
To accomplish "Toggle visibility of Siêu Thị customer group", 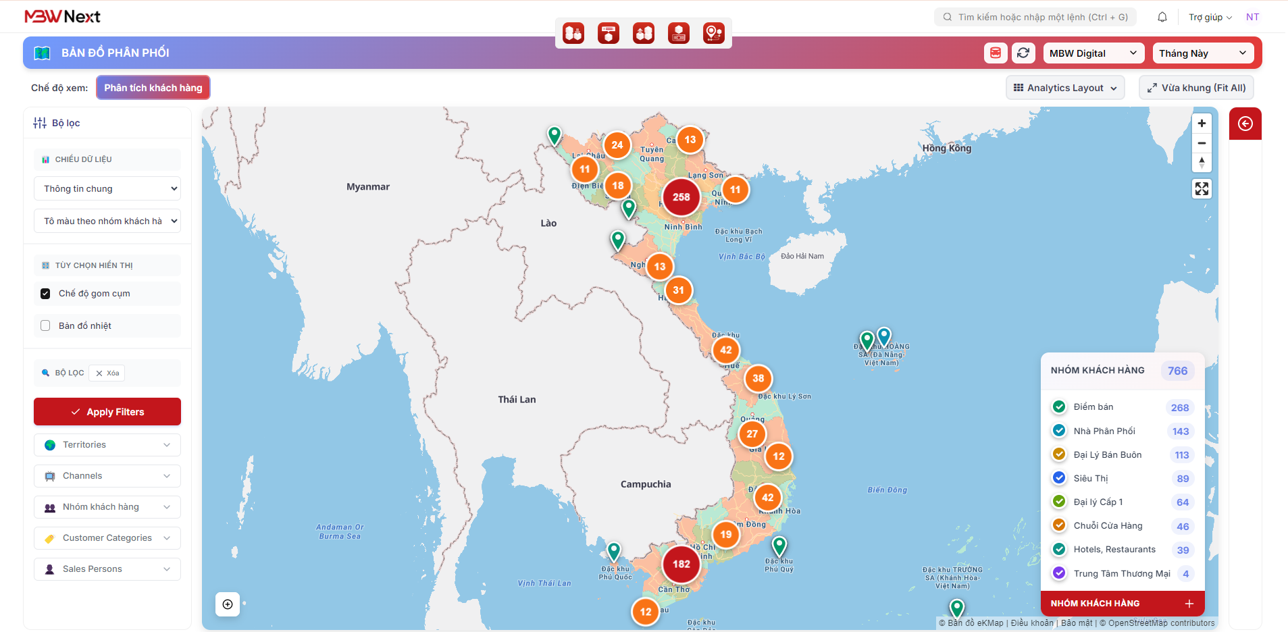I will [1058, 477].
